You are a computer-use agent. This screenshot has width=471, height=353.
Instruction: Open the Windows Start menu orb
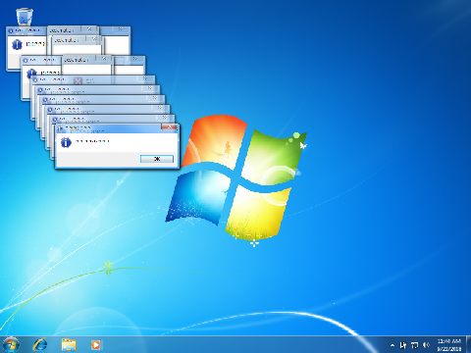click(x=11, y=344)
